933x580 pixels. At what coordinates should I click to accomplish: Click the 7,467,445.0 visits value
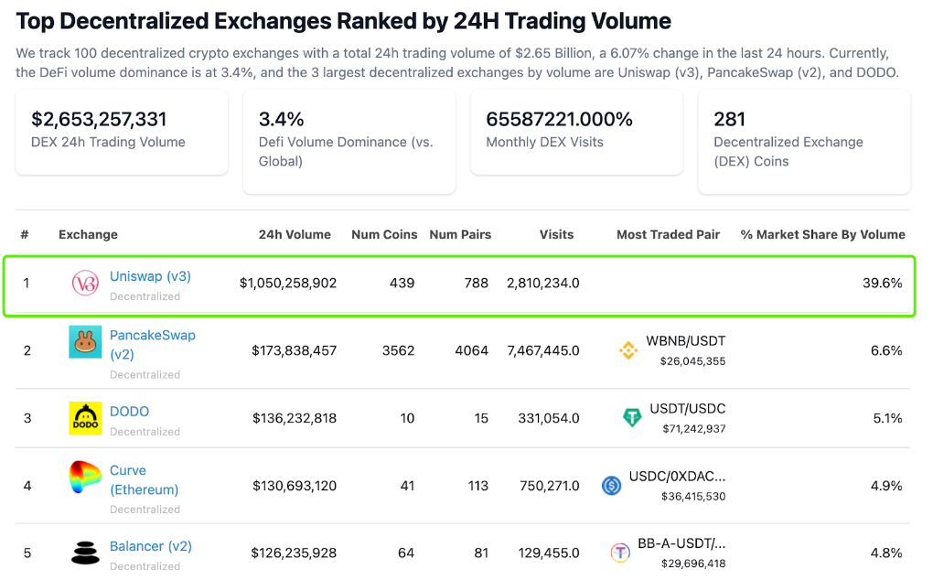[543, 351]
